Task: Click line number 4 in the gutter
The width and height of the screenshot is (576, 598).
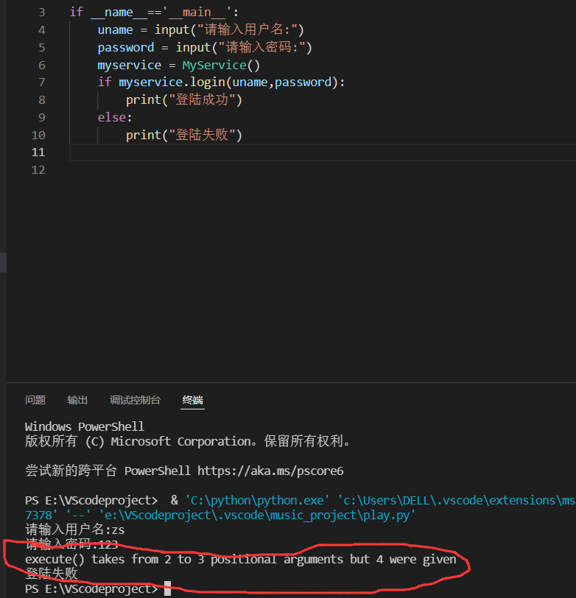Action: (x=41, y=29)
